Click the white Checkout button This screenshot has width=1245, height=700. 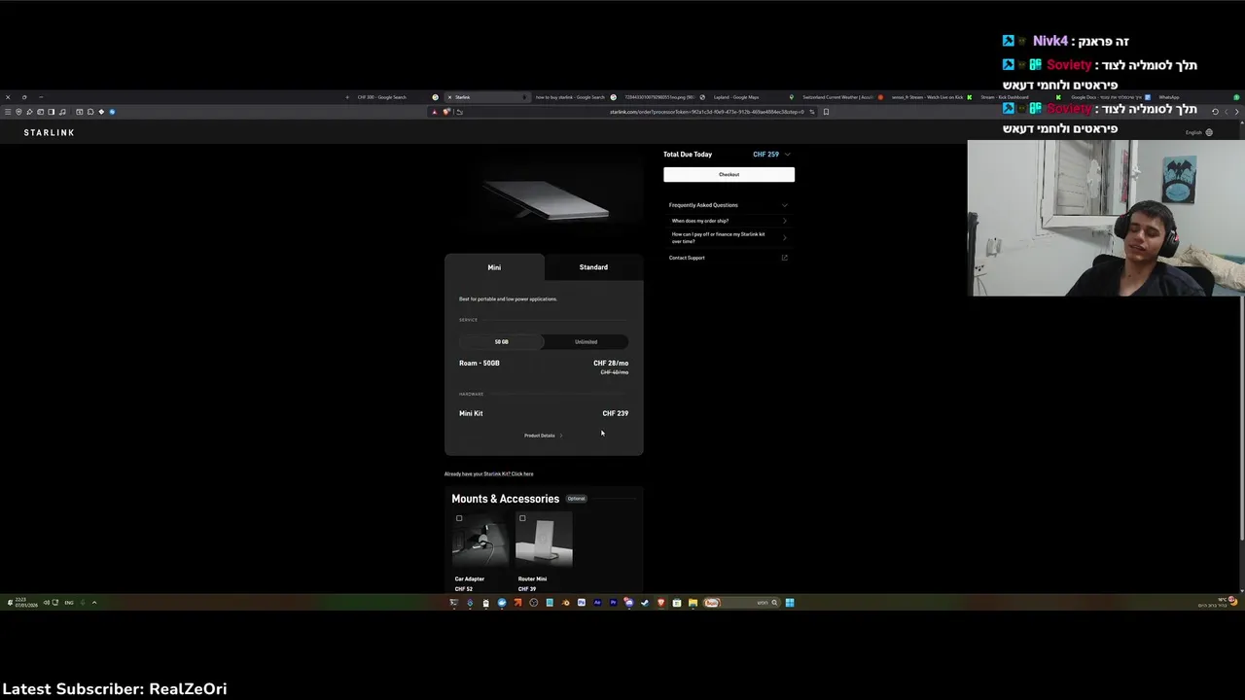point(729,174)
